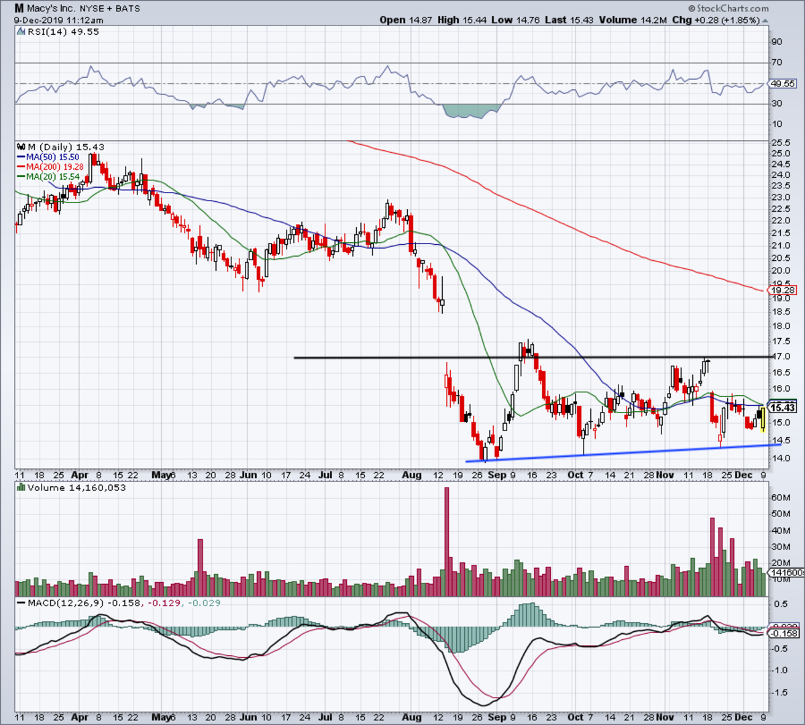This screenshot has height=725, width=805.
Task: Click the blue rising support trendline
Action: [x=623, y=453]
